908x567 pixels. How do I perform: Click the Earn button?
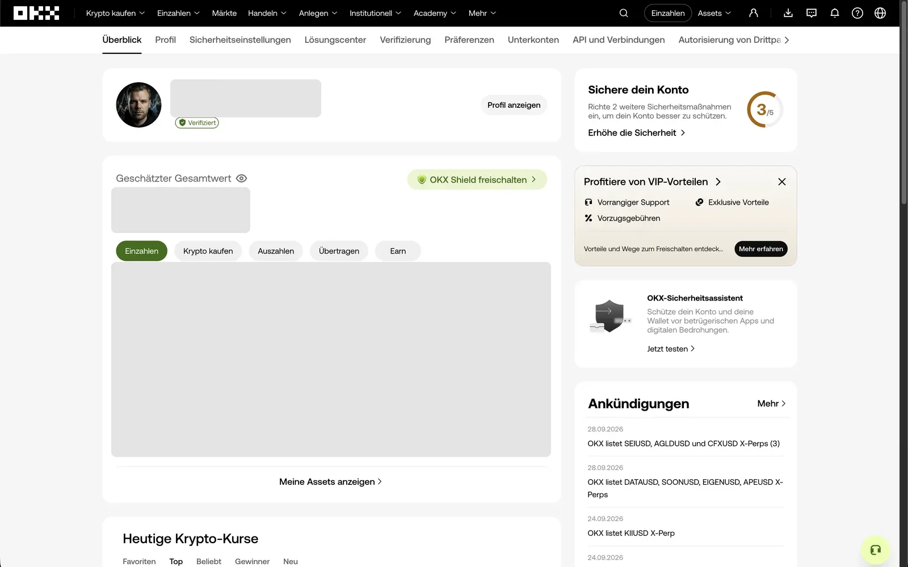pos(398,251)
